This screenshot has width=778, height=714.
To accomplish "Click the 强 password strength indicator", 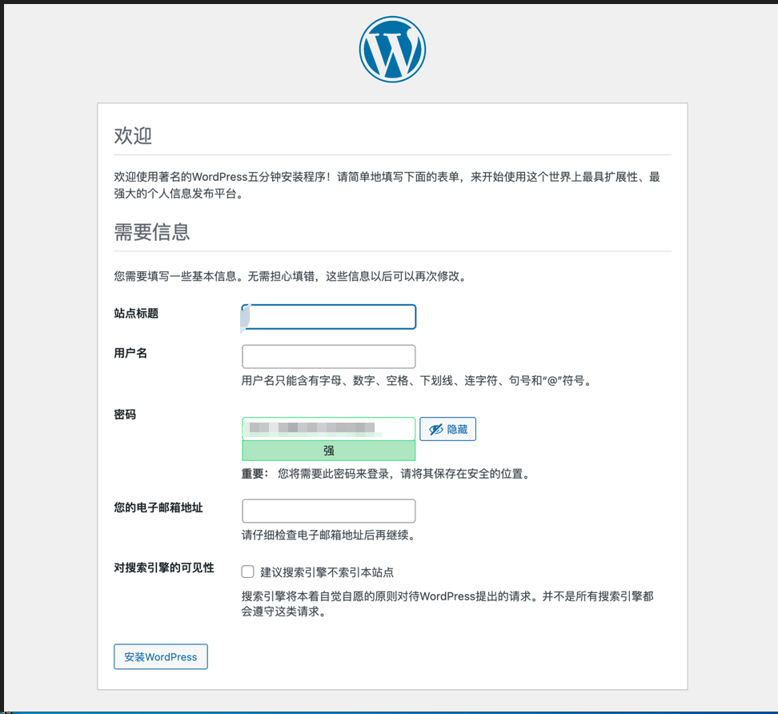I will tap(328, 451).
